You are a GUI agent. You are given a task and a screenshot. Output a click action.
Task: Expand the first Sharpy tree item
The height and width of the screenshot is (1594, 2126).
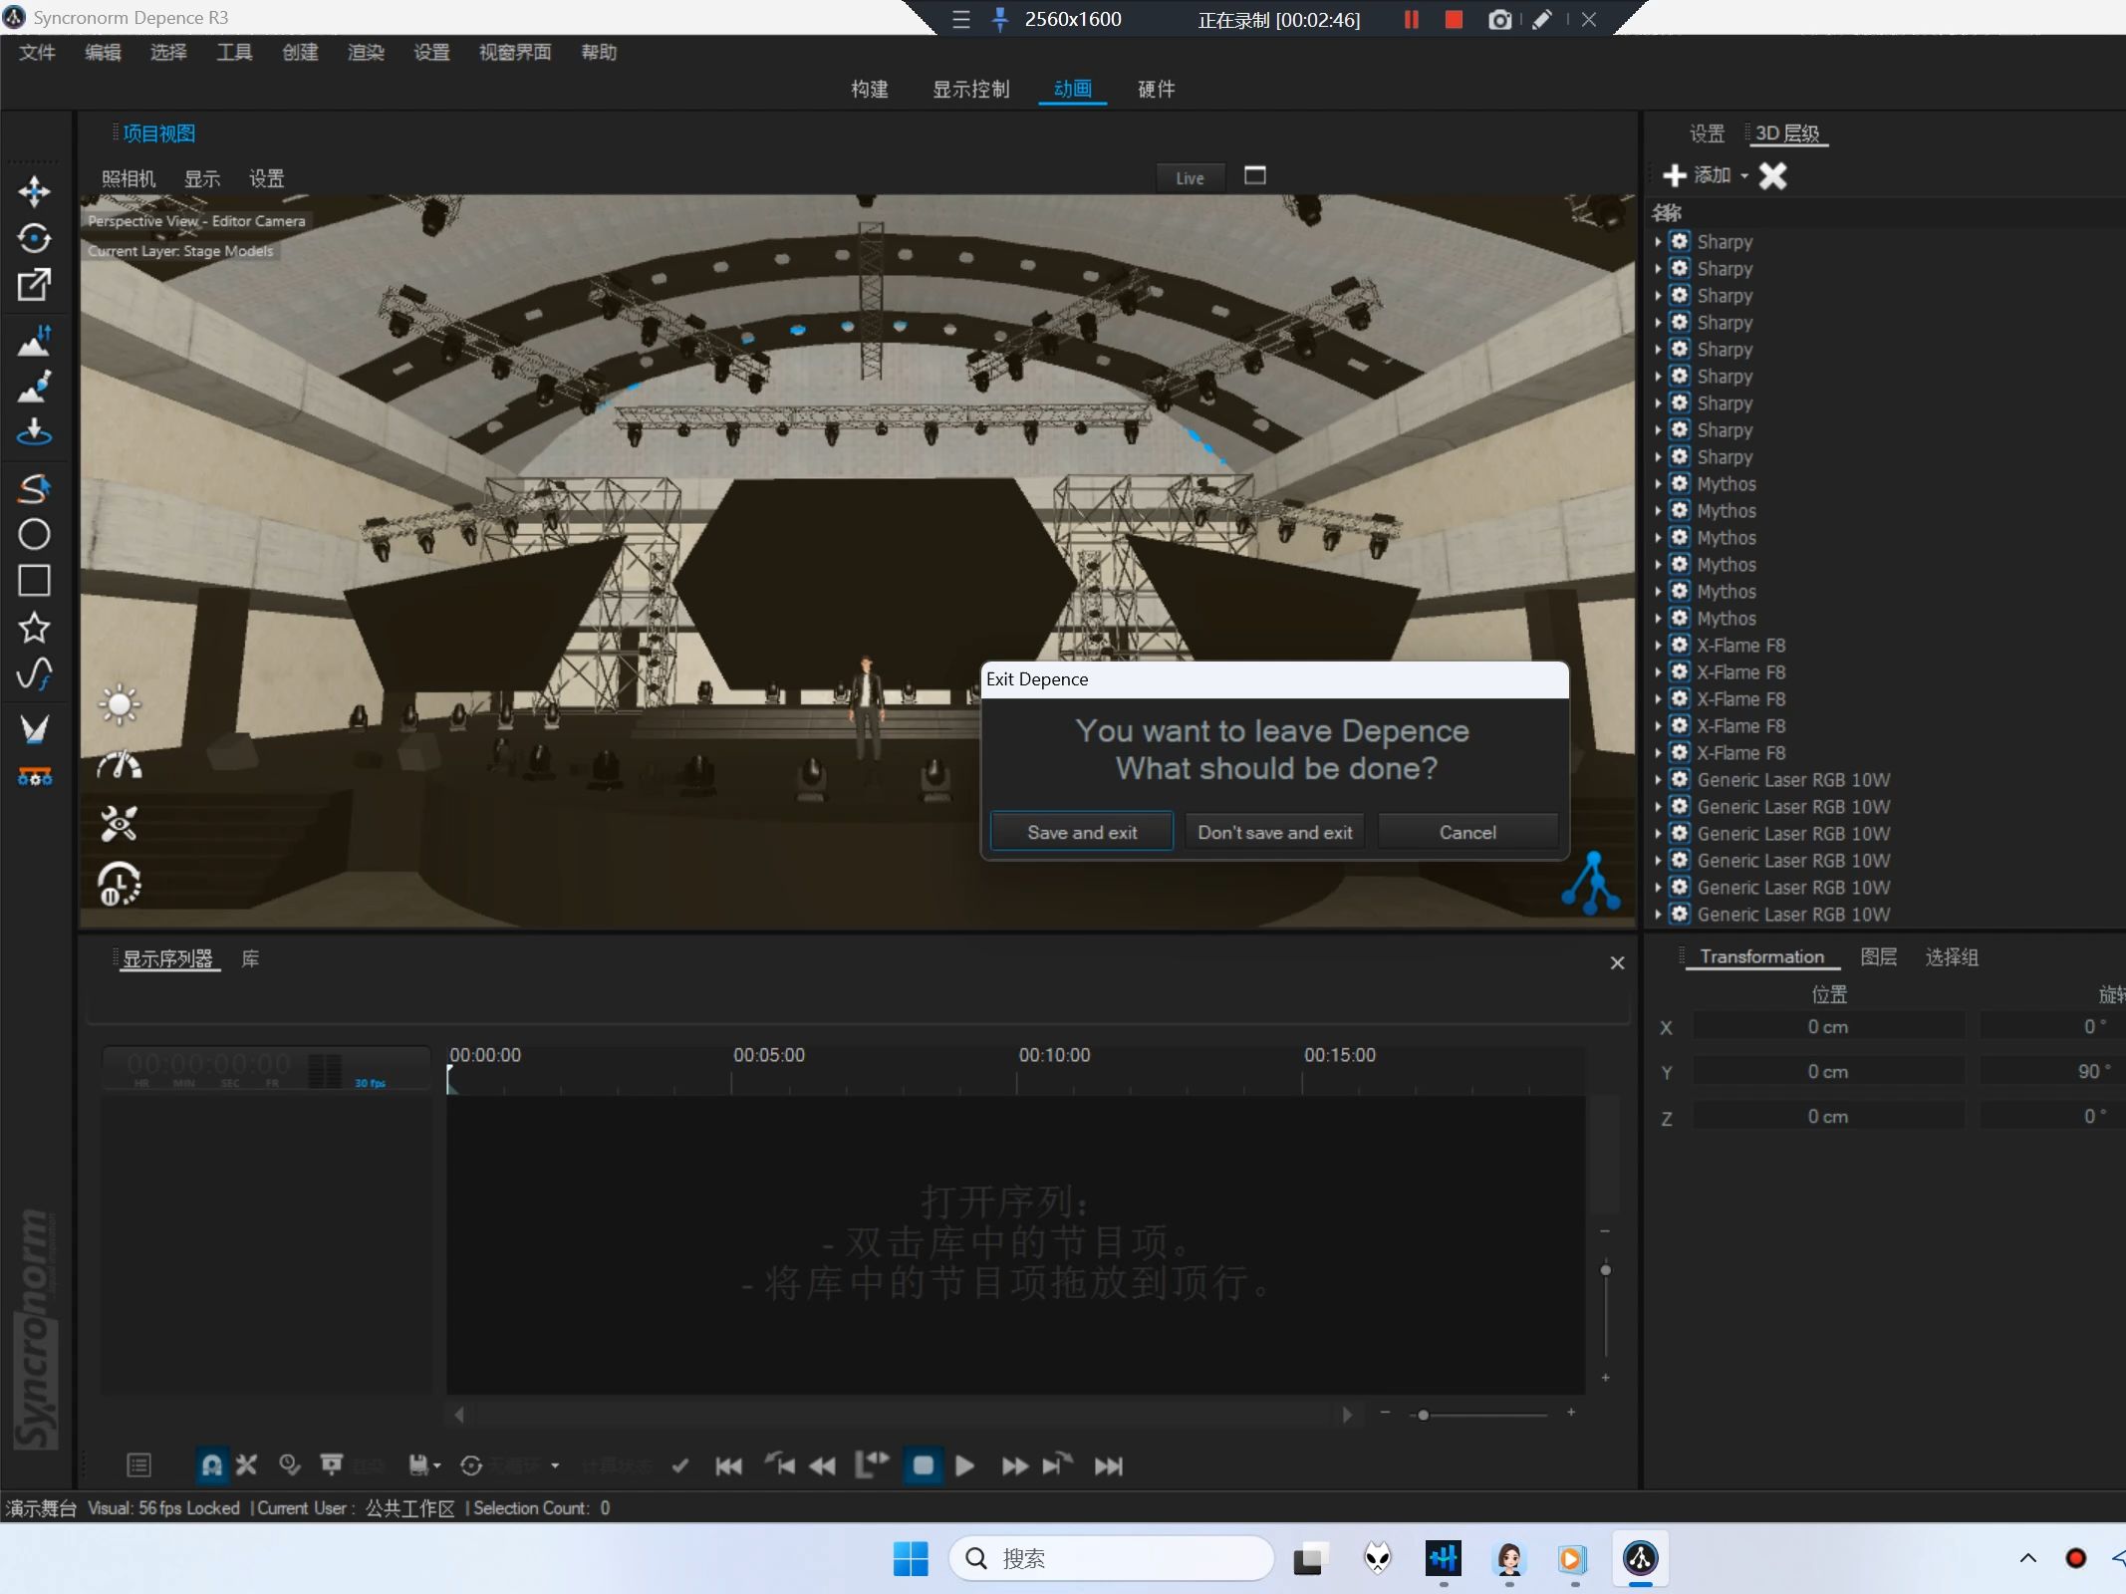click(1658, 242)
